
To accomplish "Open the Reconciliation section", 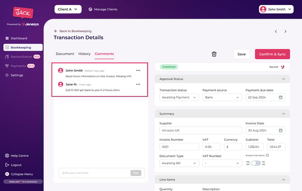I will tap(19, 57).
